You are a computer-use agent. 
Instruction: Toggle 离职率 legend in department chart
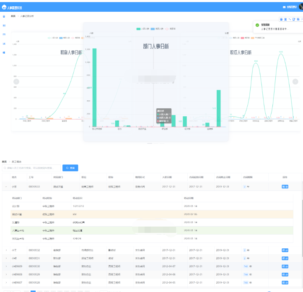pos(170,29)
